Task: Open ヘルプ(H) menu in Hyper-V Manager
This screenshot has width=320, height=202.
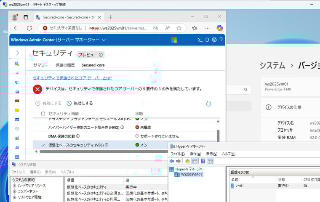Action: click(229, 154)
